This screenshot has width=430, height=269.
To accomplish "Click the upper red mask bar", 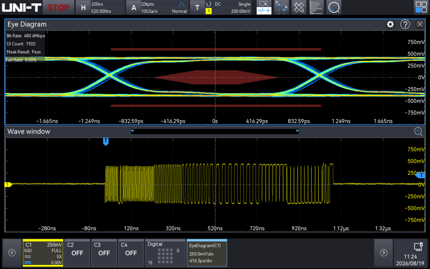I will click(x=216, y=49).
